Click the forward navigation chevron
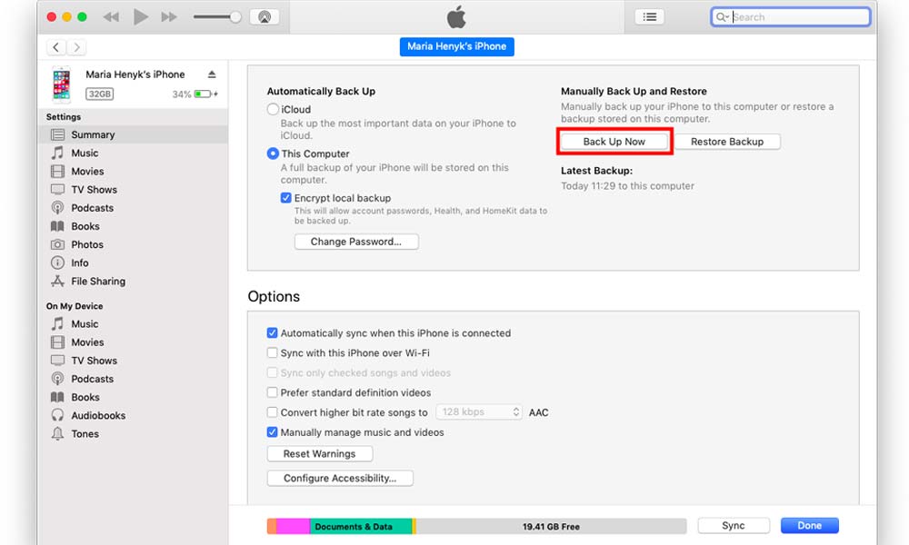 [x=77, y=47]
